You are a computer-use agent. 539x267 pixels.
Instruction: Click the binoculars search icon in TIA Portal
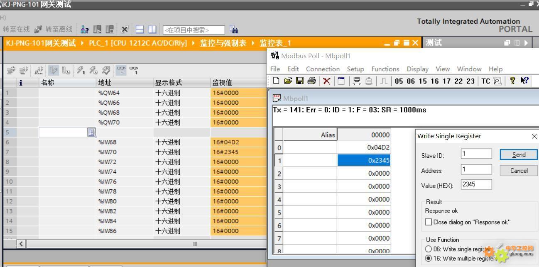[234, 29]
